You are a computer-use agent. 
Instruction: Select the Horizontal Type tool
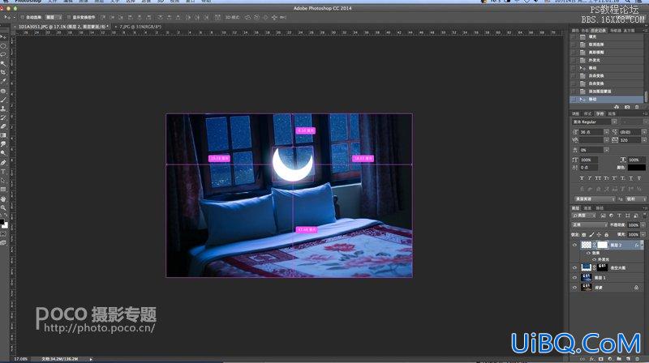coord(3,171)
